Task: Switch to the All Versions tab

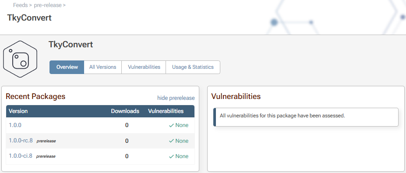Action: coord(103,67)
